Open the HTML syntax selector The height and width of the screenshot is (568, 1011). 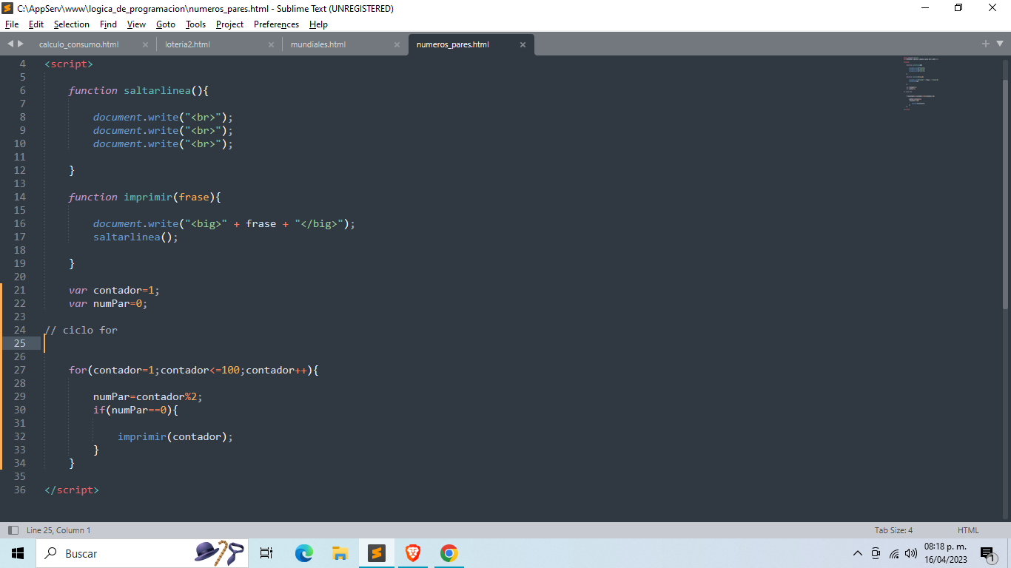click(968, 530)
